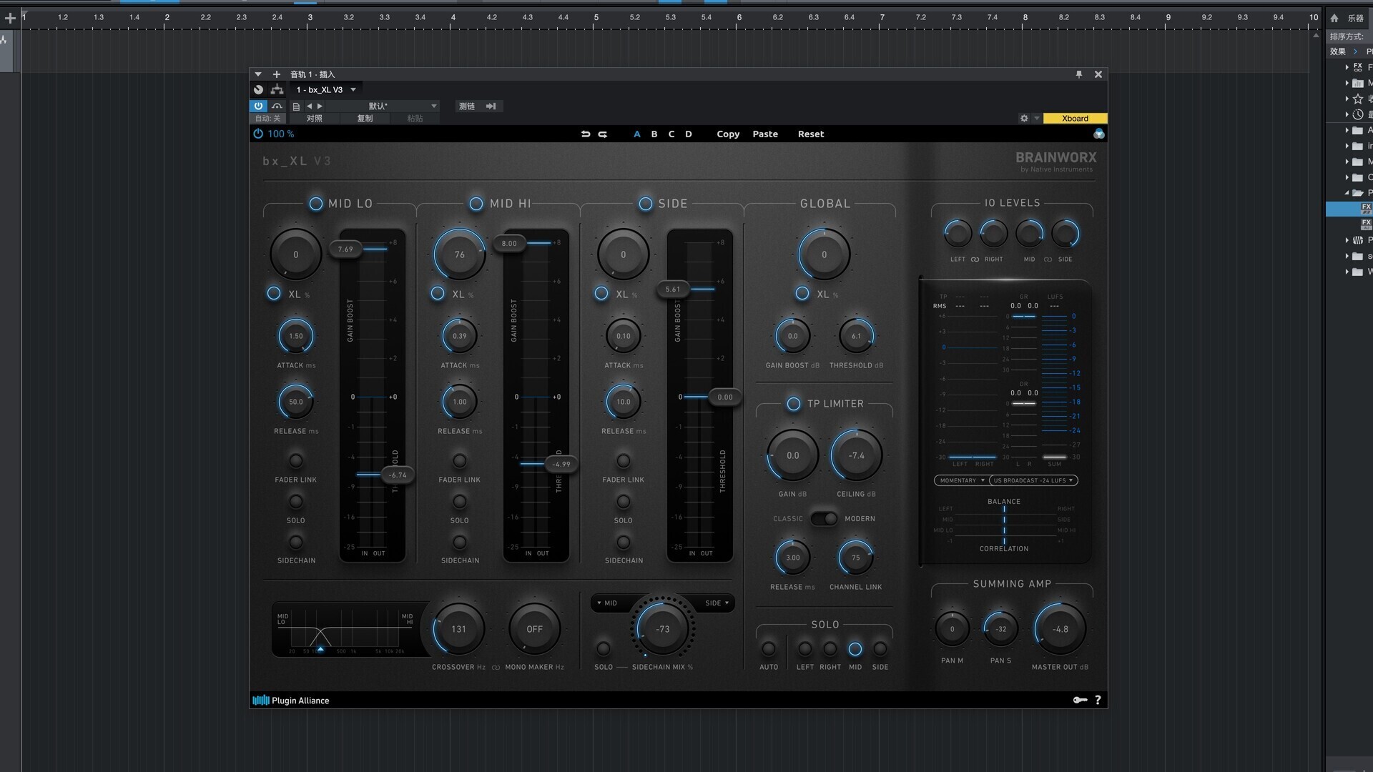This screenshot has width=1373, height=772.
Task: Open the MOMENTARY meter mode dropdown
Action: [x=962, y=480]
